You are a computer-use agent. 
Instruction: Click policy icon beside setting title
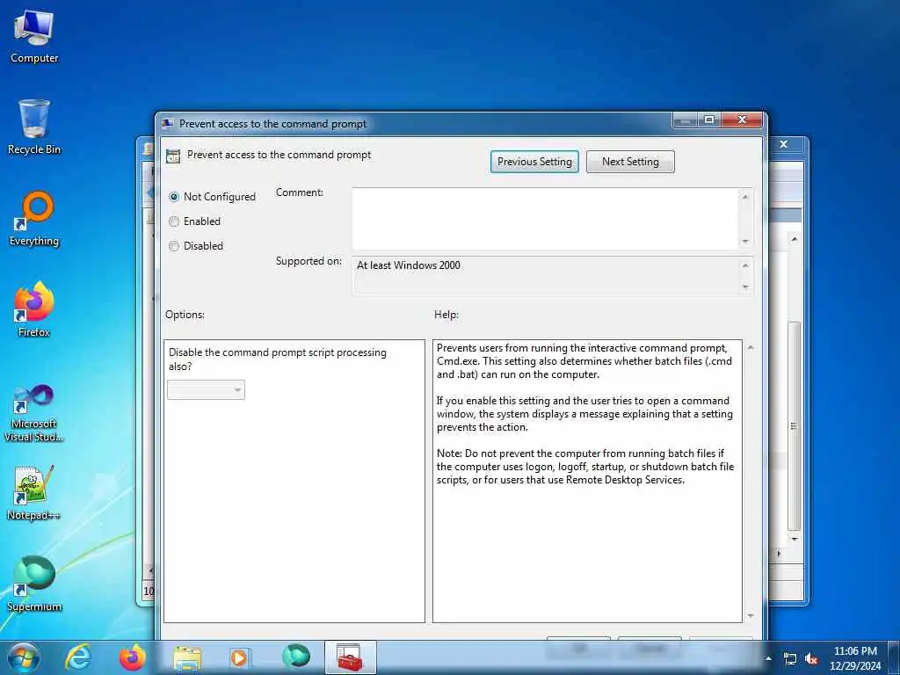173,156
